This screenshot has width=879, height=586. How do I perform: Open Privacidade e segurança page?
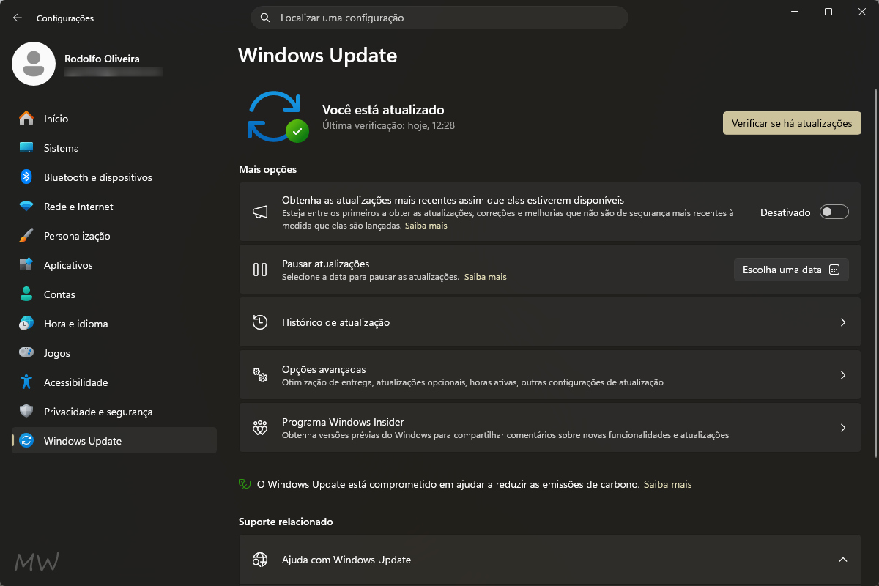pyautogui.click(x=114, y=412)
